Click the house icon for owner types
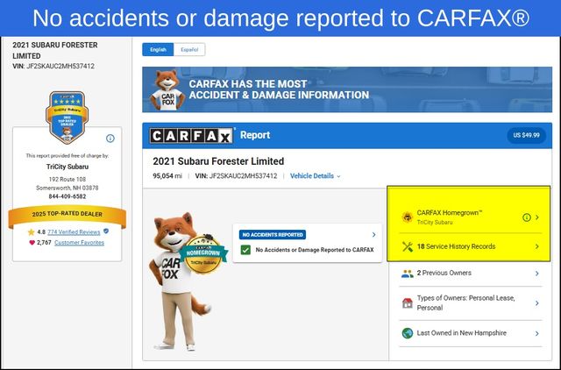The image size is (561, 370). coord(407,303)
